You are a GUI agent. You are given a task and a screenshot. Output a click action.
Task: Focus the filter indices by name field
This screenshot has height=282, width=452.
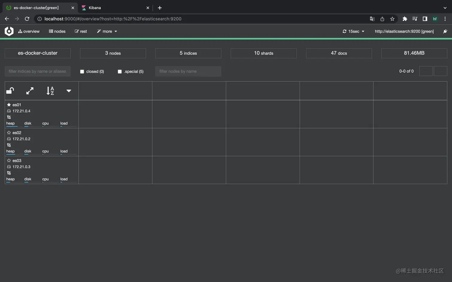click(38, 71)
